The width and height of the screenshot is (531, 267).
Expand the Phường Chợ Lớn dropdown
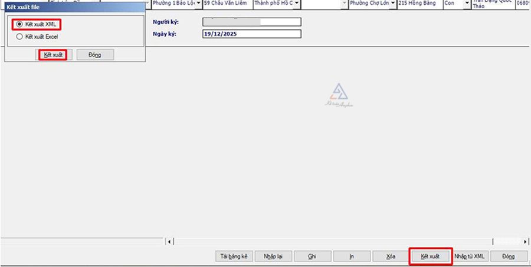pos(392,4)
